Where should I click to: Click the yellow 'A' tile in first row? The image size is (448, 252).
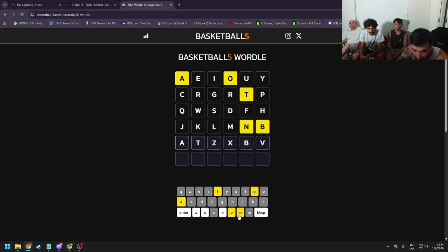coord(182,78)
